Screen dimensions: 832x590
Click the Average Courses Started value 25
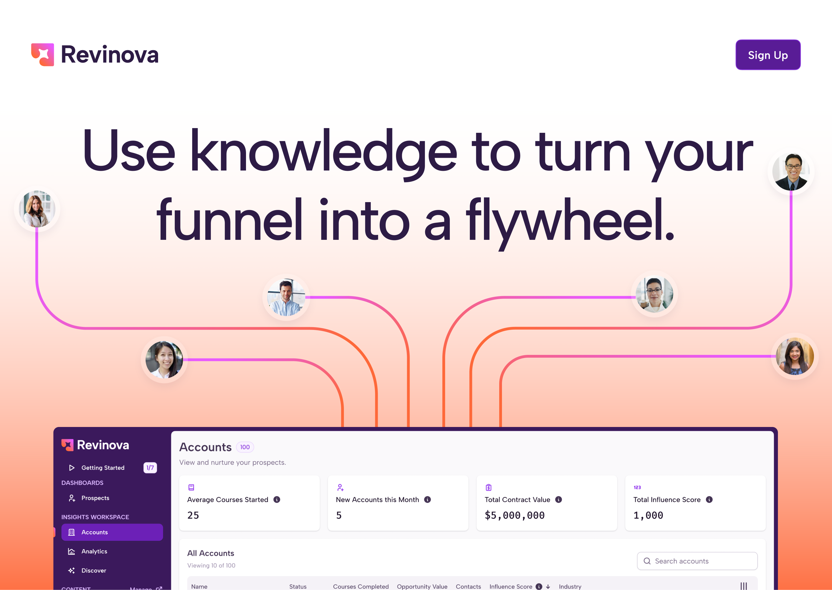click(x=193, y=515)
